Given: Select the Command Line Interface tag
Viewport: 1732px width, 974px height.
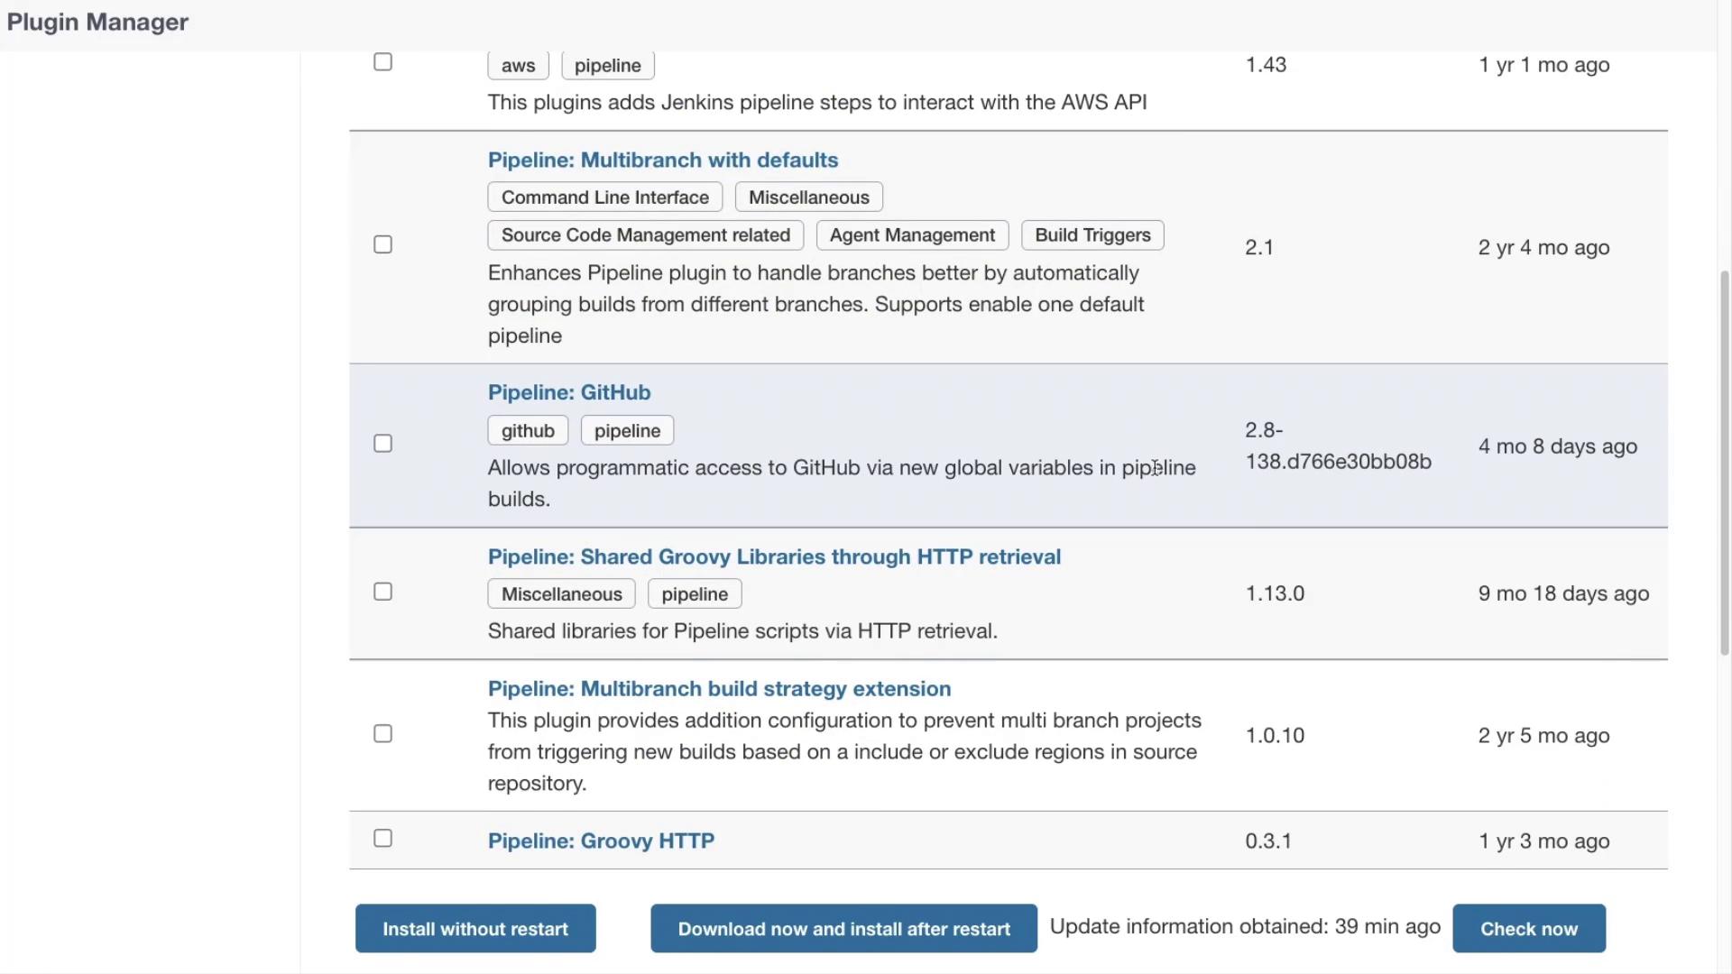Looking at the screenshot, I should 604,198.
